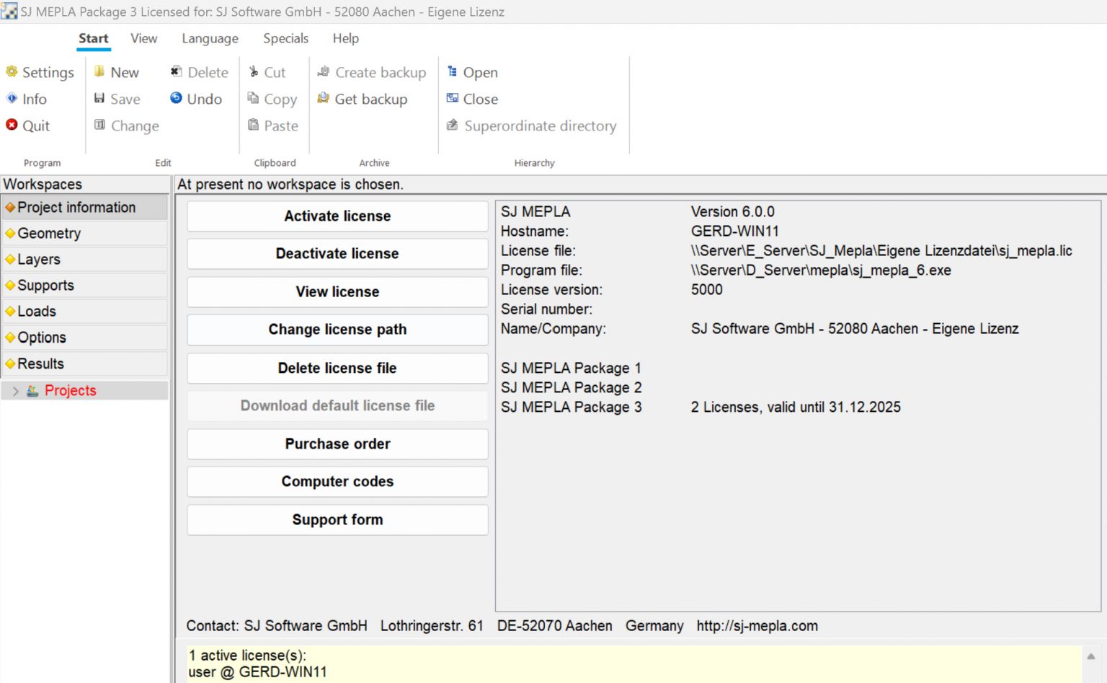
Task: Click the Change icon in the Edit group
Action: coord(99,125)
